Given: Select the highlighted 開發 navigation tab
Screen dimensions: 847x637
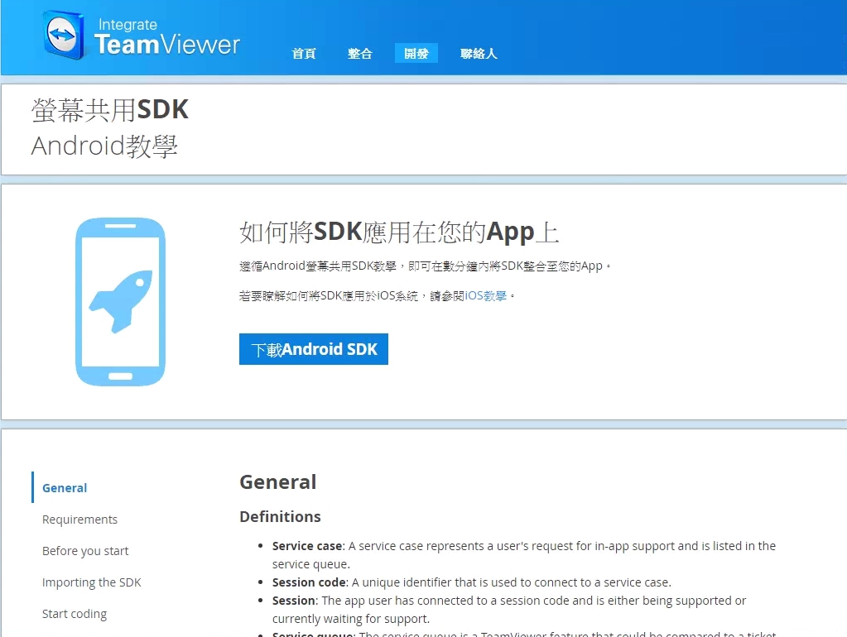Looking at the screenshot, I should coord(416,53).
